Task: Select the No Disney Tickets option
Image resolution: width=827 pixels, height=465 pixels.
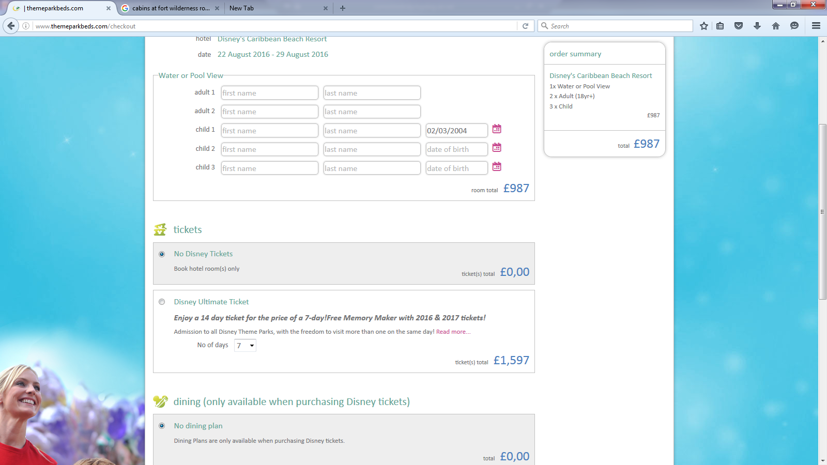Action: coord(162,254)
